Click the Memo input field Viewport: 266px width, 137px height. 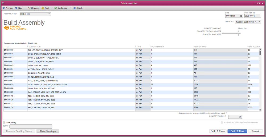[x=31, y=126]
